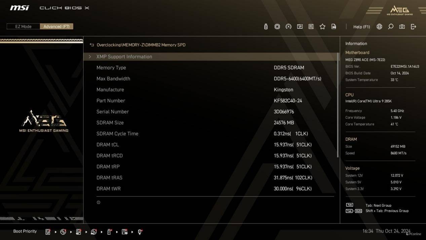Open the Favorites star icon
Screen dimensions: 426x240
[x=322, y=27]
